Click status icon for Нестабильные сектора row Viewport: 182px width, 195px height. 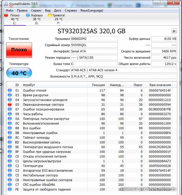pyautogui.click(x=10, y=175)
